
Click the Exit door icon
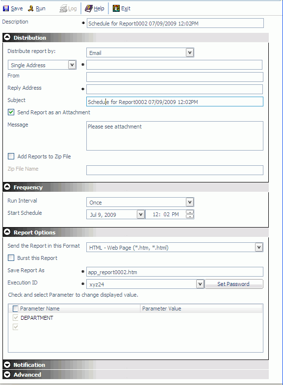tap(116, 9)
